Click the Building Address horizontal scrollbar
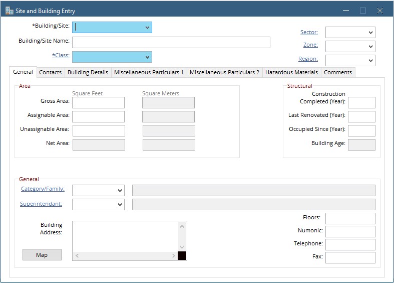The height and width of the screenshot is (283, 394). [125, 256]
